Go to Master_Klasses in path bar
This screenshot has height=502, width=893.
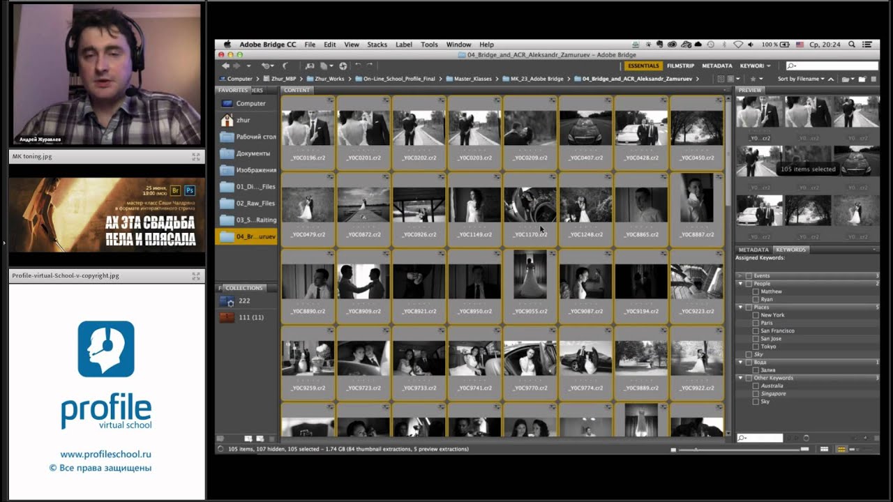474,79
